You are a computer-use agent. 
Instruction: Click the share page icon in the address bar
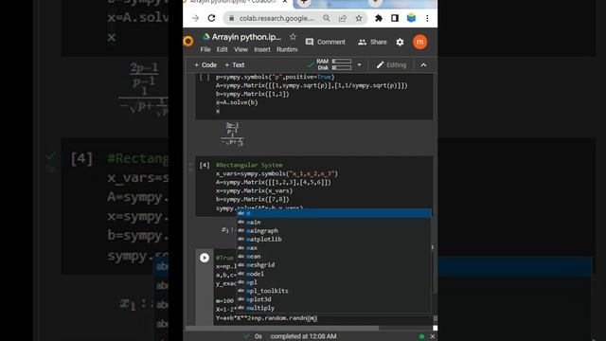click(343, 18)
